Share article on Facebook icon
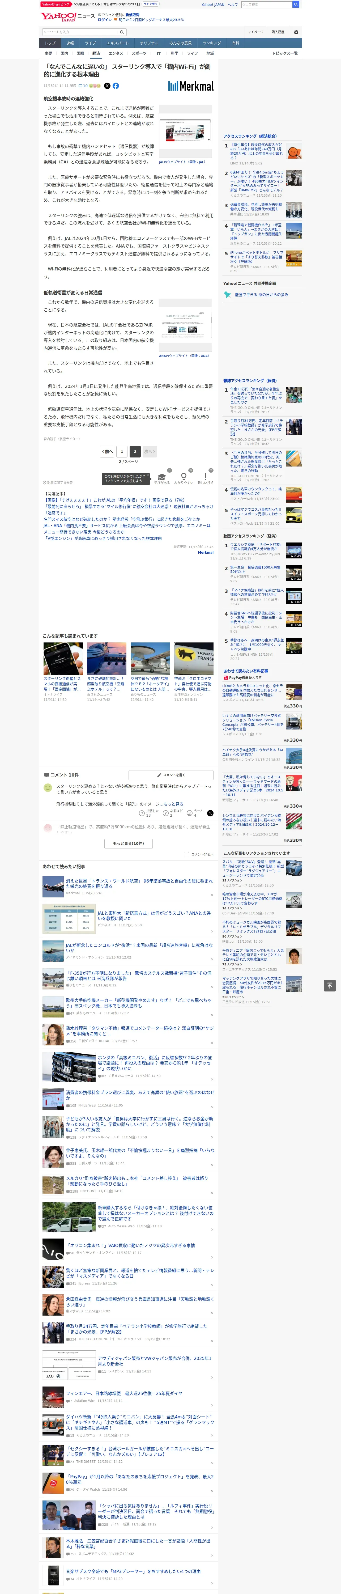This screenshot has width=341, height=1594. click(116, 86)
